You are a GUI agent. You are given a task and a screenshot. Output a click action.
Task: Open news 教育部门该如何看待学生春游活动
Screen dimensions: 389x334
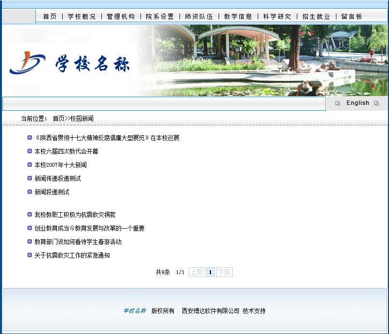[x=78, y=242]
